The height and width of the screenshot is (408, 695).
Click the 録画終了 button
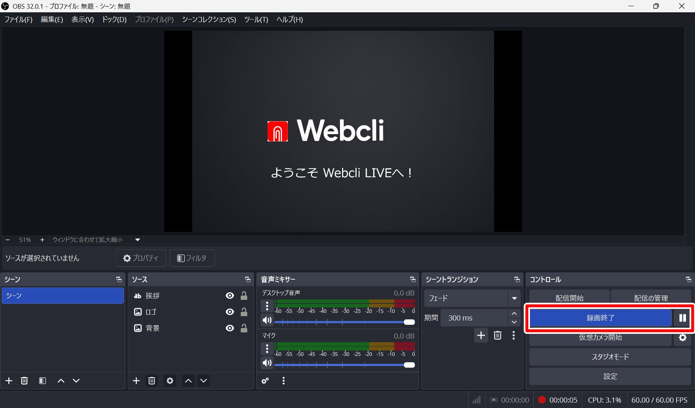600,318
